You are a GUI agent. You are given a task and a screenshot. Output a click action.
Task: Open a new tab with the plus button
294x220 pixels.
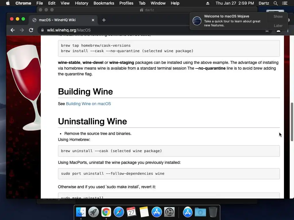pyautogui.click(x=104, y=20)
